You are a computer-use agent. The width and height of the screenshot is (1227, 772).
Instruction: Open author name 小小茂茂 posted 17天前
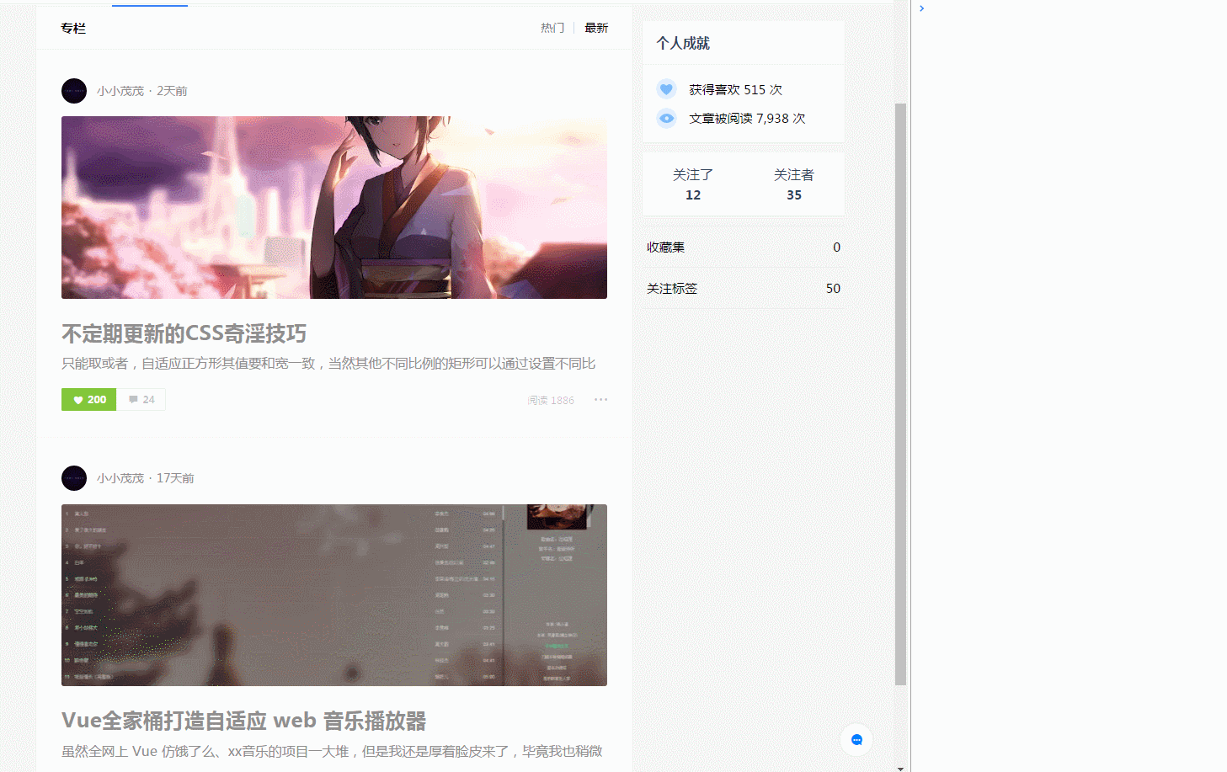tap(120, 478)
